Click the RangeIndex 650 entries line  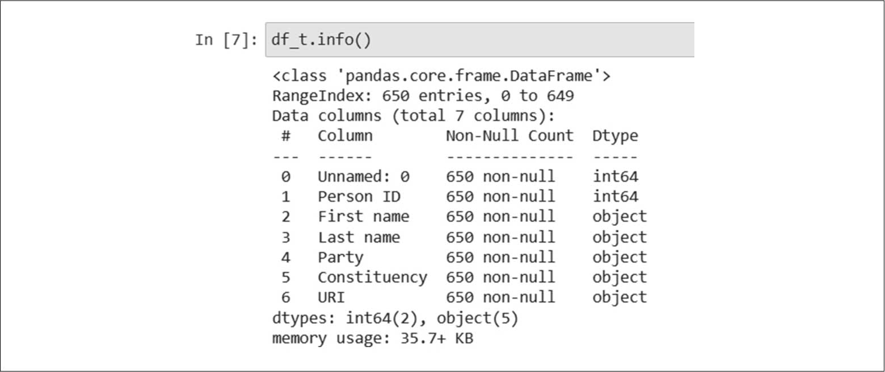423,96
